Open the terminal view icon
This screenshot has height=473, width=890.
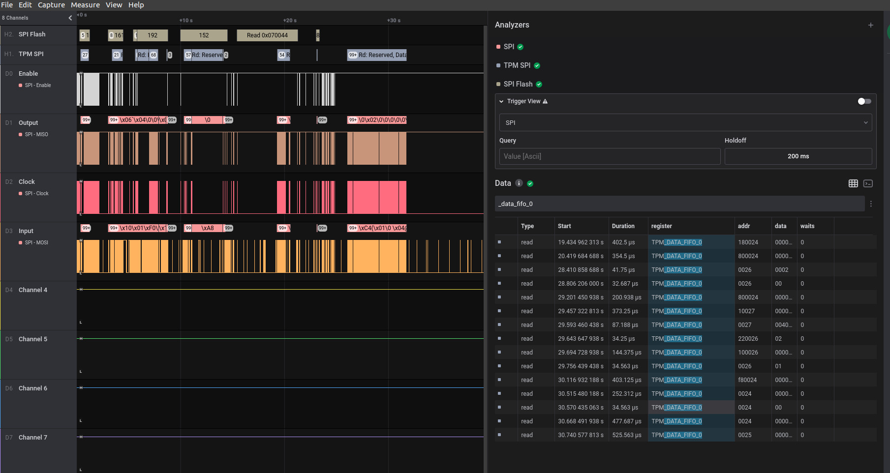point(868,183)
